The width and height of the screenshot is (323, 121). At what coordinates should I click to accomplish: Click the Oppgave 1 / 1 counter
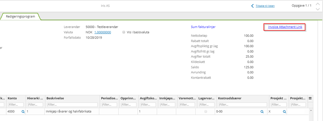(x=302, y=6)
